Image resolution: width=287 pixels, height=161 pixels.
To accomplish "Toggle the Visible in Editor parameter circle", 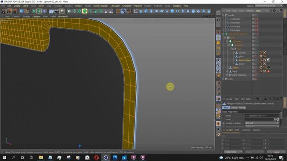I will (224, 123).
